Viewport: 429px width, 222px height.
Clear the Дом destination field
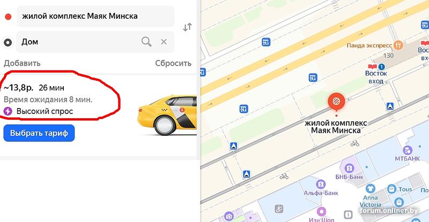164,42
